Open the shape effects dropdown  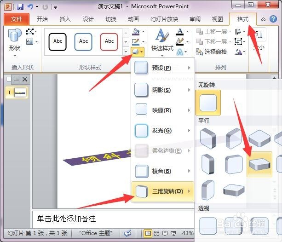(138, 52)
